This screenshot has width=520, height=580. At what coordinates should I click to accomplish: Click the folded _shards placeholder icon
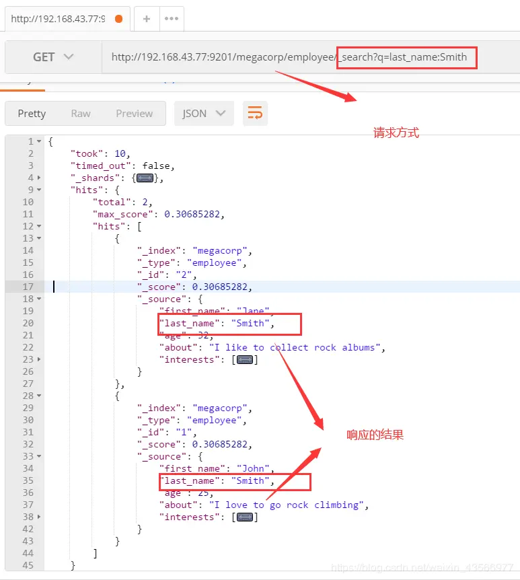click(x=145, y=178)
